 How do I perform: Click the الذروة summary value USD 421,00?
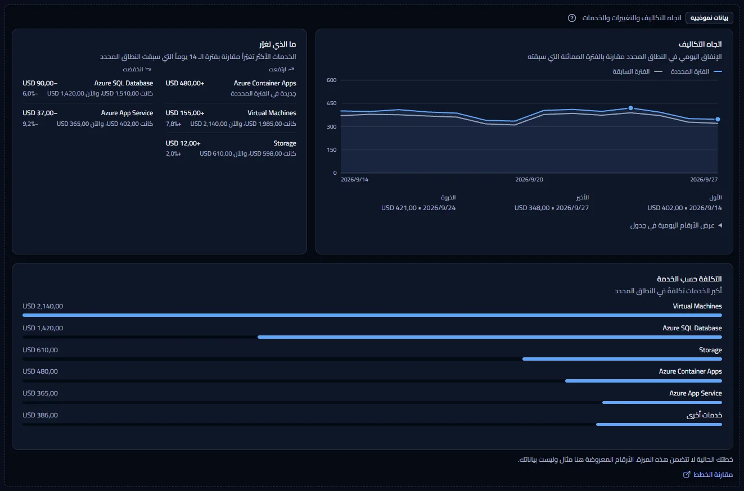click(418, 208)
